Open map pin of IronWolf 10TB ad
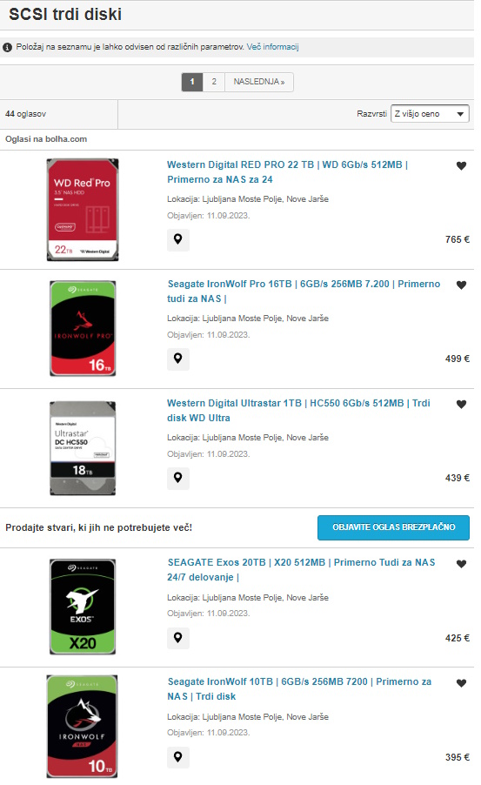 point(178,757)
